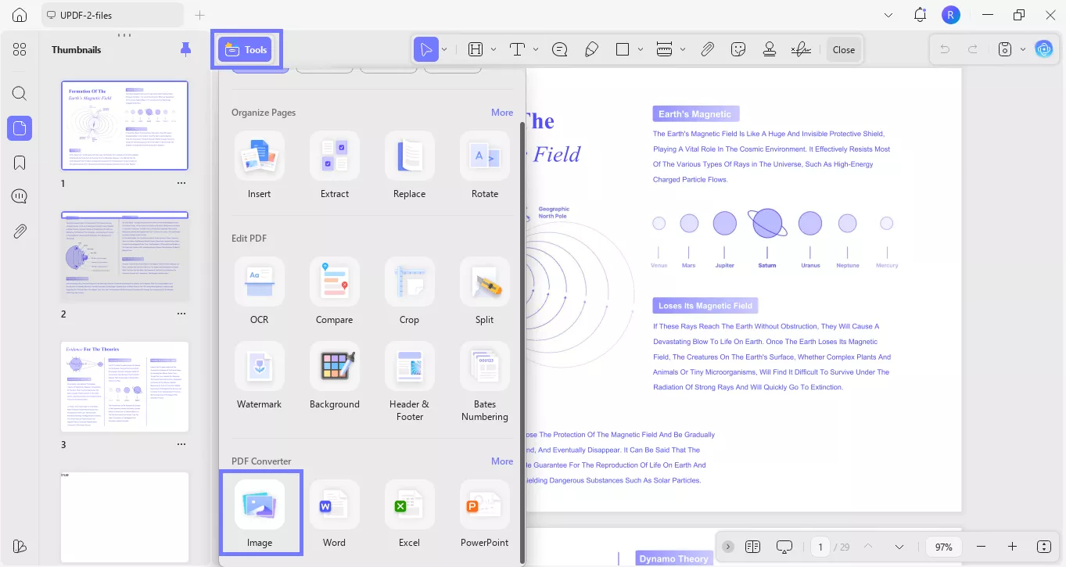1066x567 pixels.
Task: Open the Tools panel icon
Action: (246, 49)
